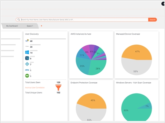
Task: Click the 102 unique users value
Action: [x=58, y=93]
